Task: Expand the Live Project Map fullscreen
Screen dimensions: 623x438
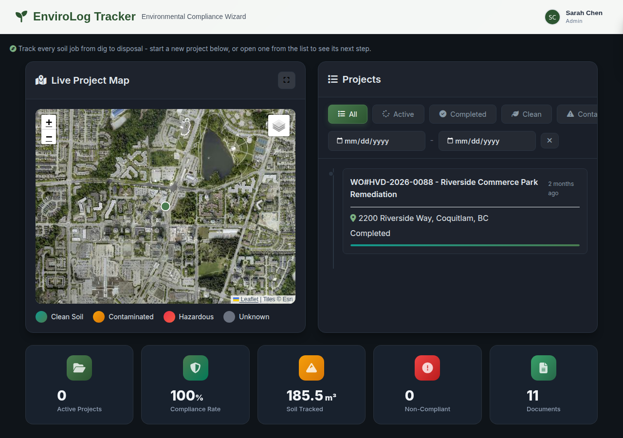Action: pos(287,80)
